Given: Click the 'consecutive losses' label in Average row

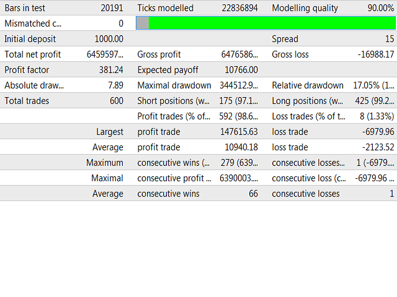Looking at the screenshot, I should pyautogui.click(x=306, y=194).
